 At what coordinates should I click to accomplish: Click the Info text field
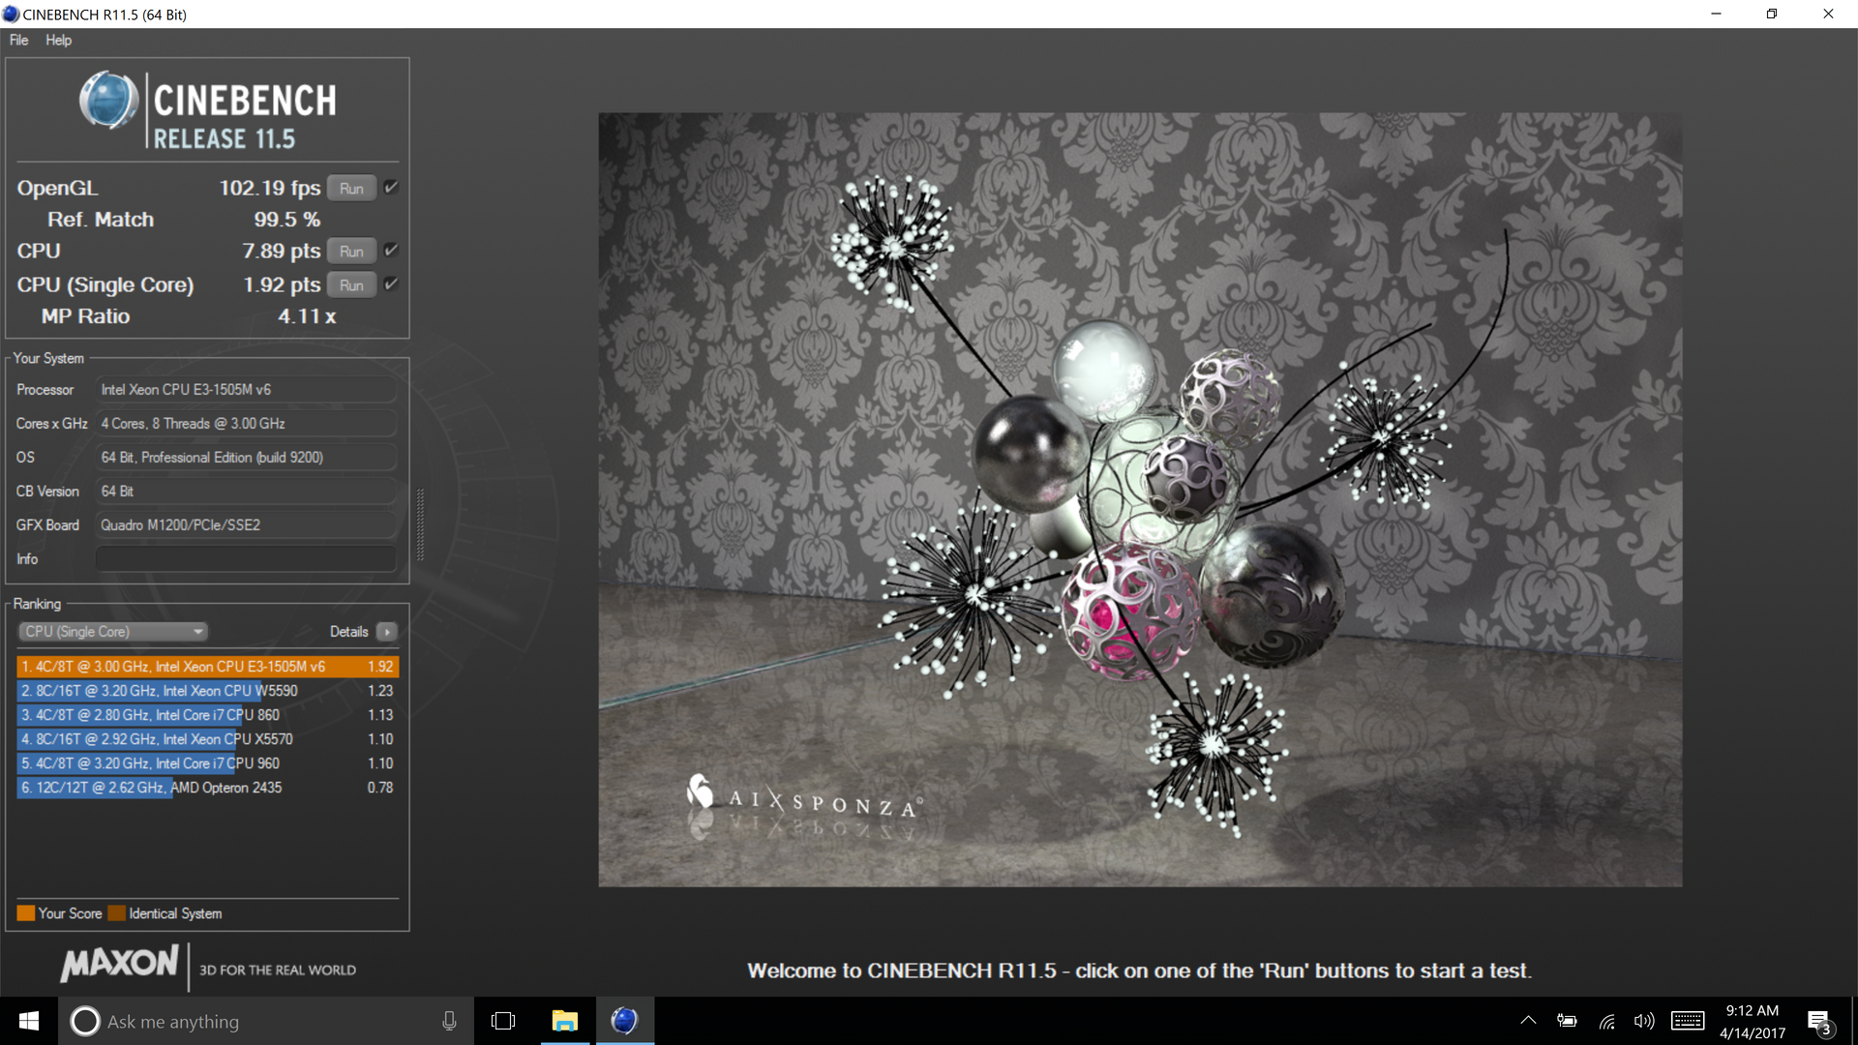[x=246, y=559]
